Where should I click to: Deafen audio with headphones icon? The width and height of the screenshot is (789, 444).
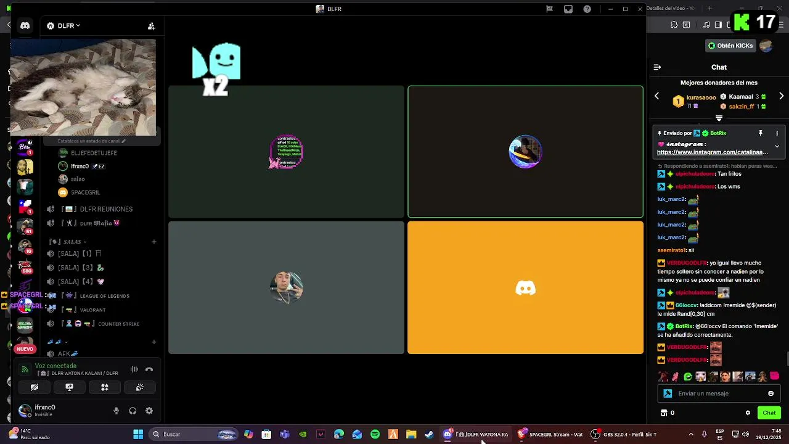(133, 411)
